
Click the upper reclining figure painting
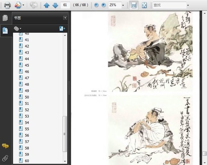tap(150, 52)
